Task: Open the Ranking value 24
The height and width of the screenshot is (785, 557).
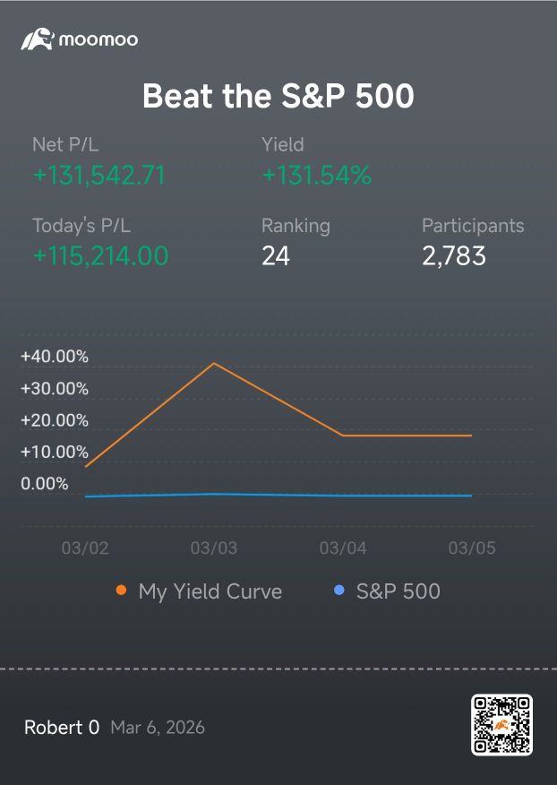Action: tap(276, 255)
